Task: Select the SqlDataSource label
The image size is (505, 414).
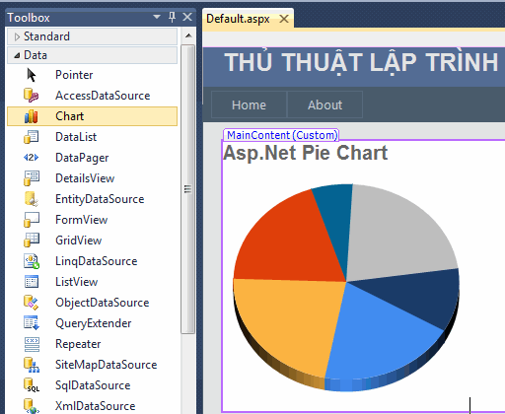Action: click(93, 385)
